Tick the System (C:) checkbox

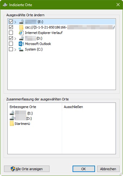pyautogui.click(x=11, y=49)
